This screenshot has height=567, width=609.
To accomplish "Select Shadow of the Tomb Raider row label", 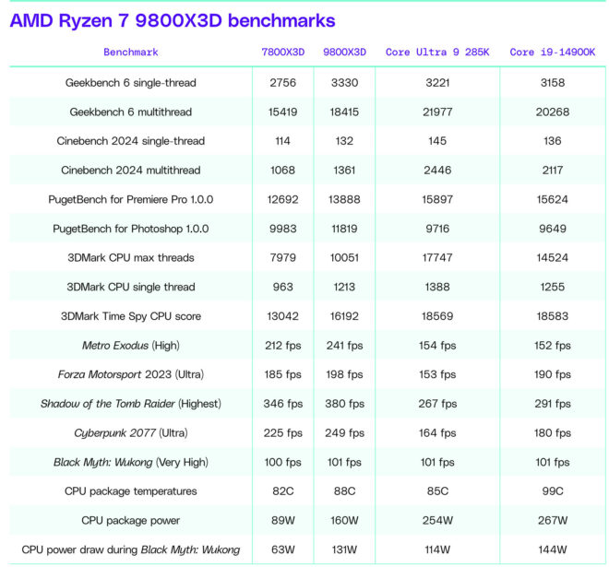I will pos(131,404).
